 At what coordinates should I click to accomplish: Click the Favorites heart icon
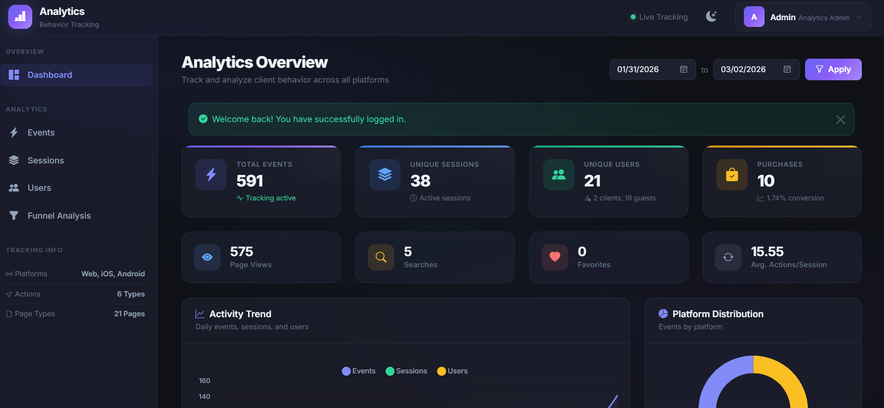555,257
